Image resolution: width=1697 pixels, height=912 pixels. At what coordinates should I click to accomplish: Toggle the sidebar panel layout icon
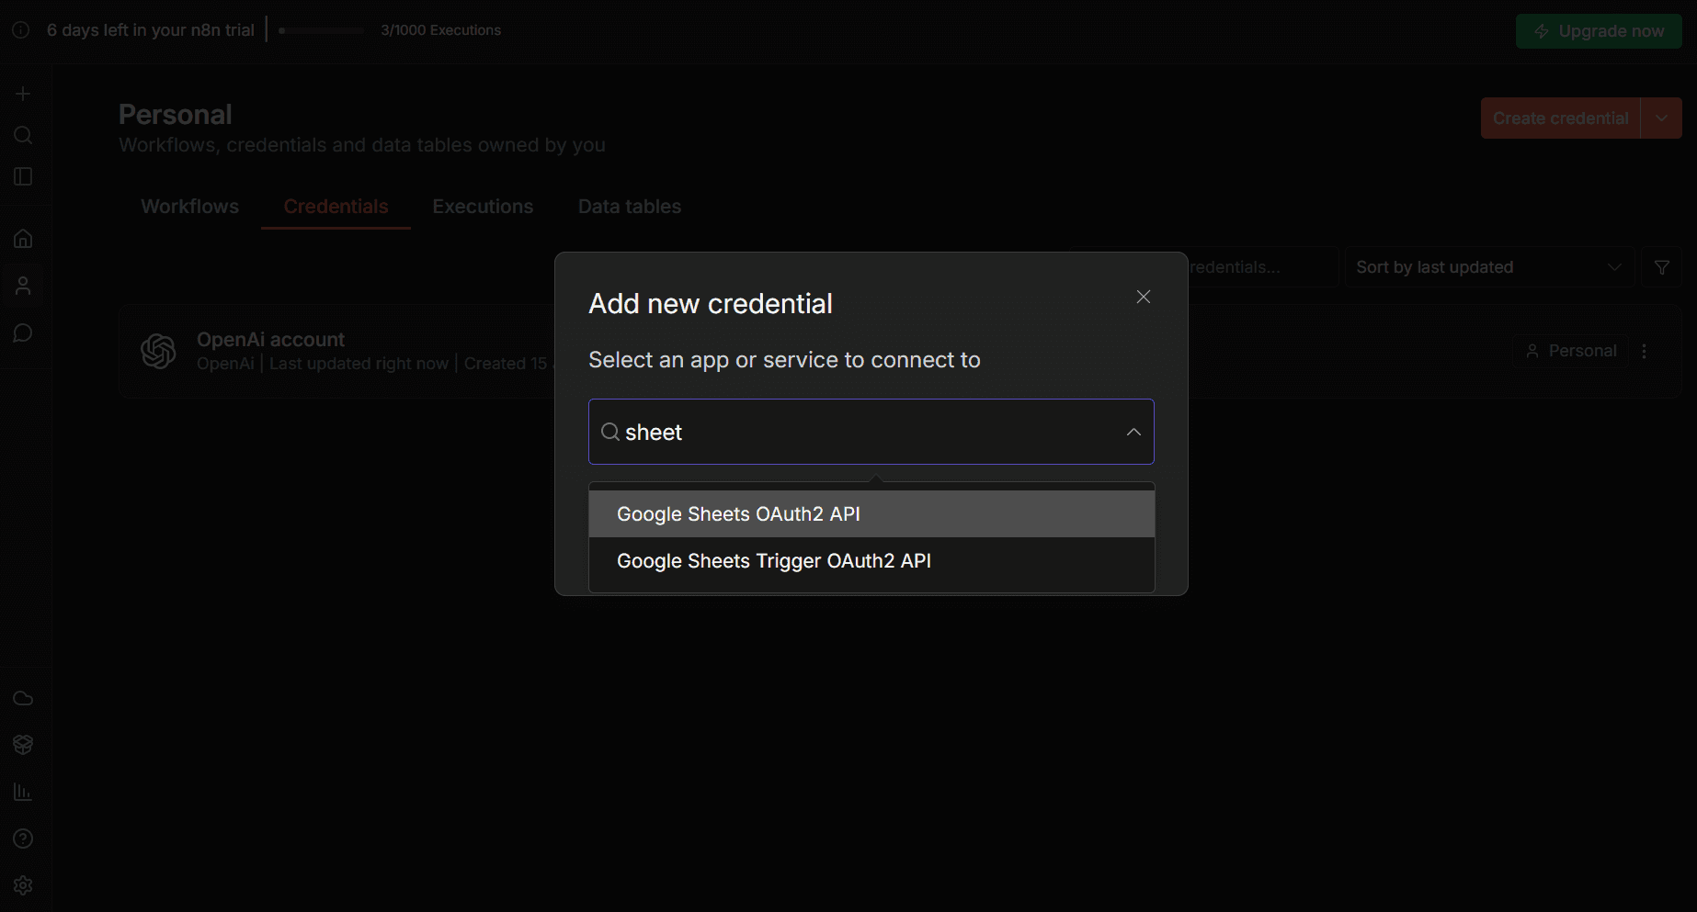[23, 176]
